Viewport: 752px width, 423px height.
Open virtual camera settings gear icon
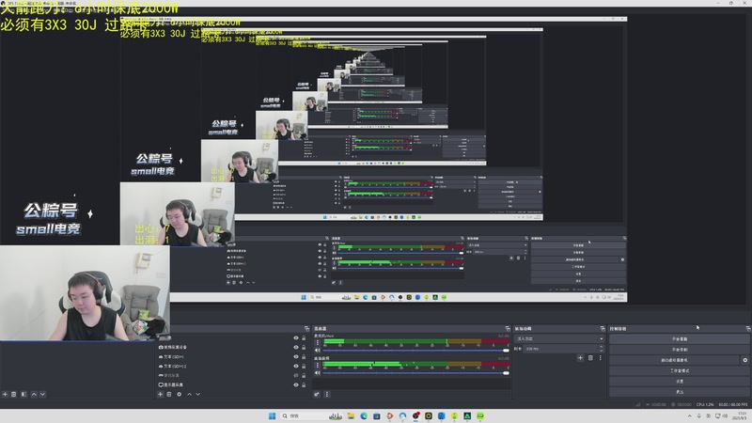[x=744, y=360]
